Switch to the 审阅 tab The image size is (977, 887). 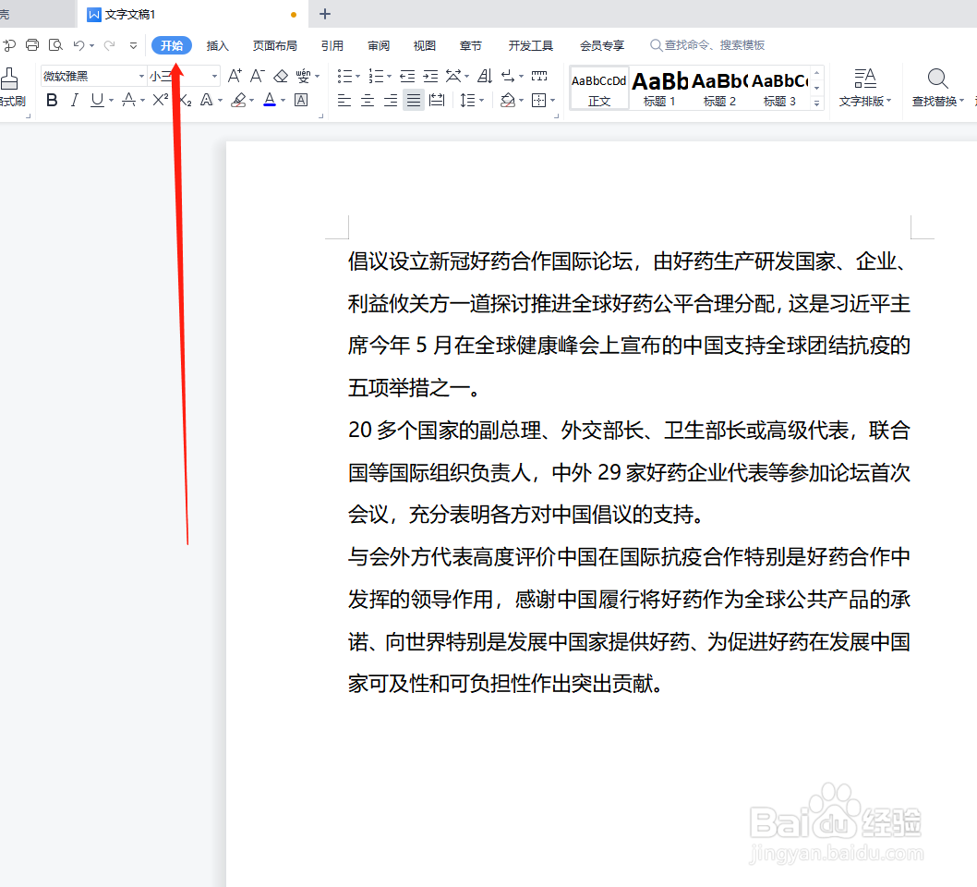(379, 45)
